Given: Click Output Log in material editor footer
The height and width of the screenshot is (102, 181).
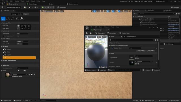Looking at the screenshot, I should pos(102,70).
